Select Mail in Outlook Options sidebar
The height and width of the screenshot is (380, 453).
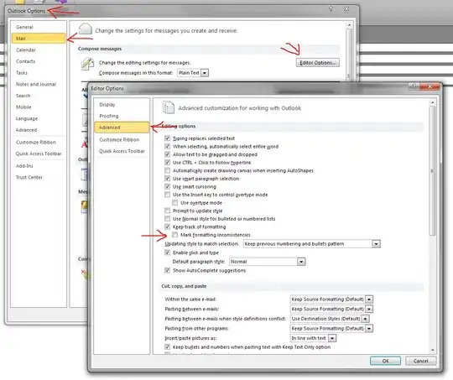tap(39, 38)
